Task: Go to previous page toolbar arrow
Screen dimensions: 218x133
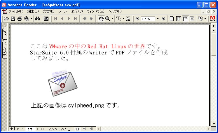Action: tap(62, 19)
